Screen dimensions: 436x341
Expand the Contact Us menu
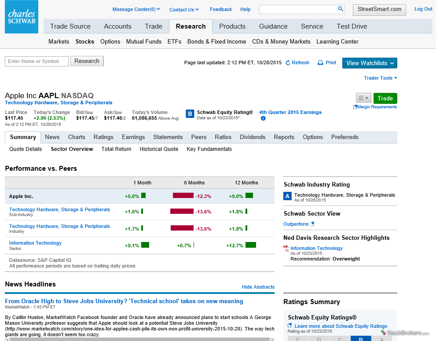tap(184, 9)
